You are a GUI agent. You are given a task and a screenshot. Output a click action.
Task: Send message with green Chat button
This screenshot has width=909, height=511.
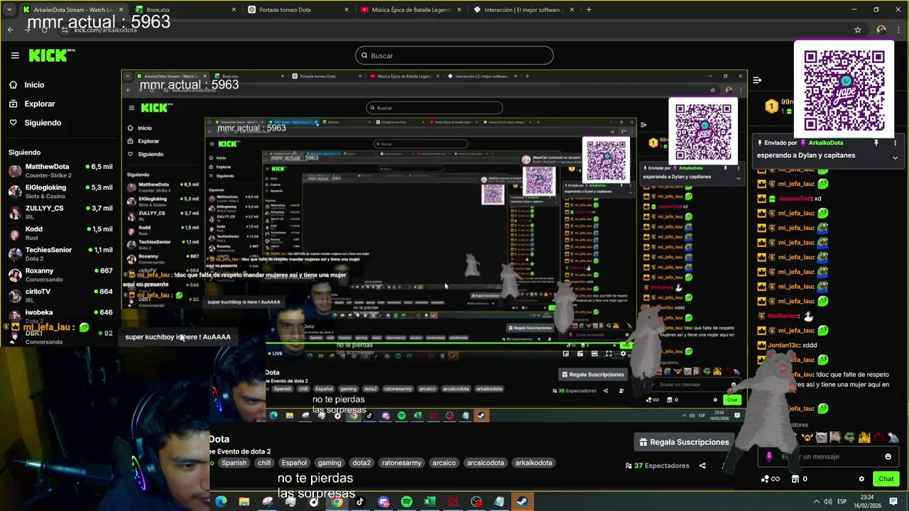[x=886, y=479]
